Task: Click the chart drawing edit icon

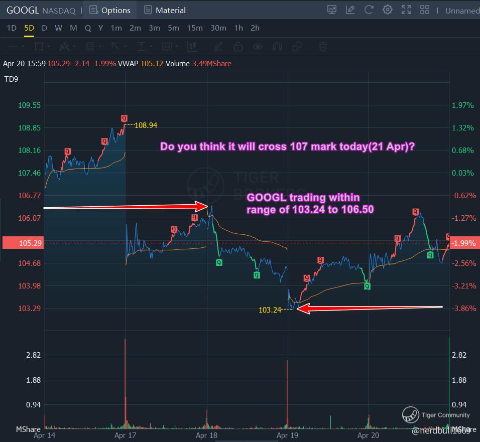Action: [x=350, y=10]
